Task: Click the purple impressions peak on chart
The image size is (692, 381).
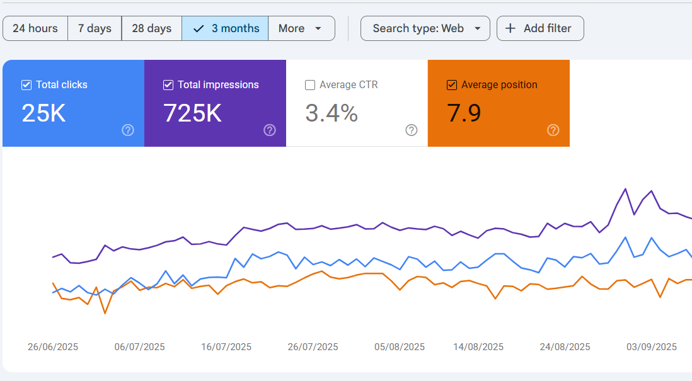Action: coord(625,189)
